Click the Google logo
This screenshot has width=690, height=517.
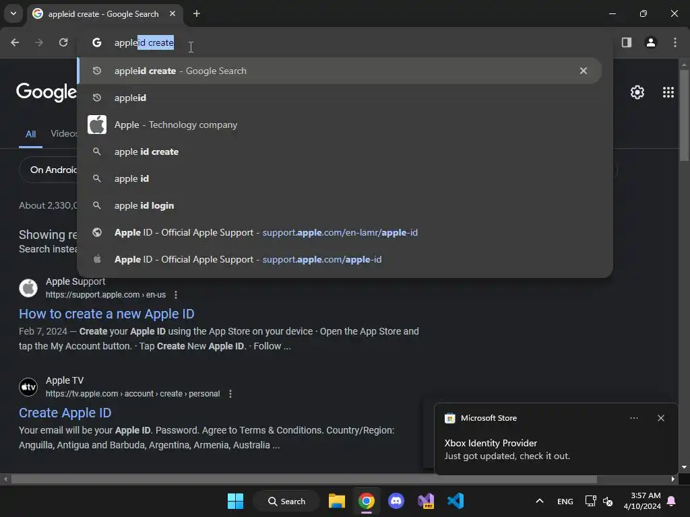click(46, 92)
